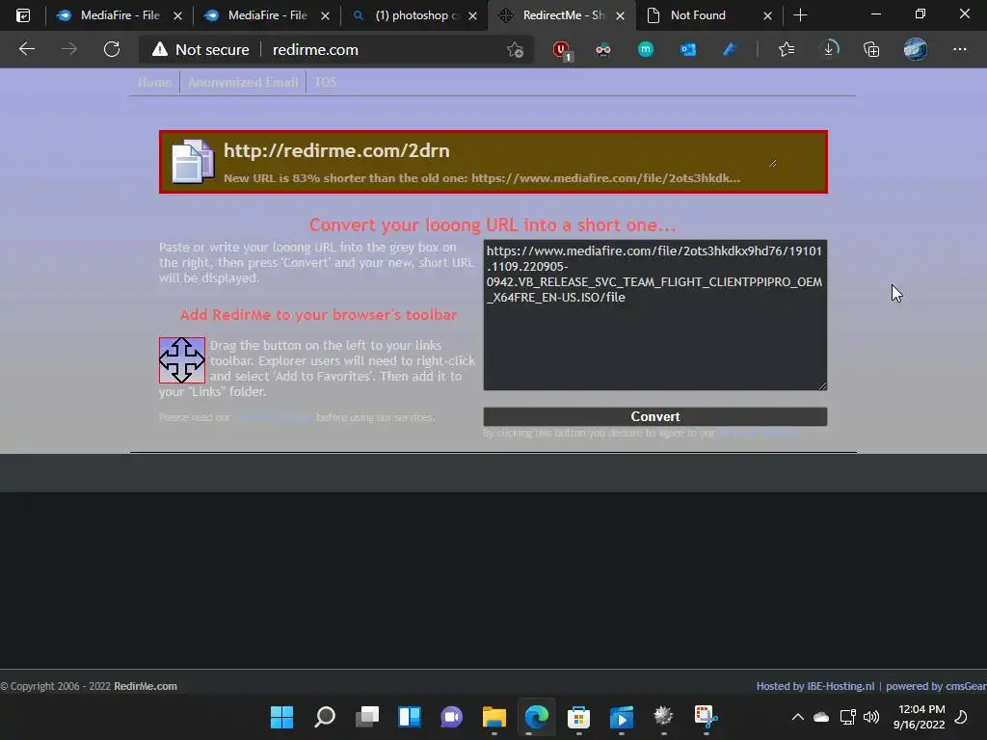The image size is (987, 740).
Task: Open a new browser tab
Action: tap(800, 15)
